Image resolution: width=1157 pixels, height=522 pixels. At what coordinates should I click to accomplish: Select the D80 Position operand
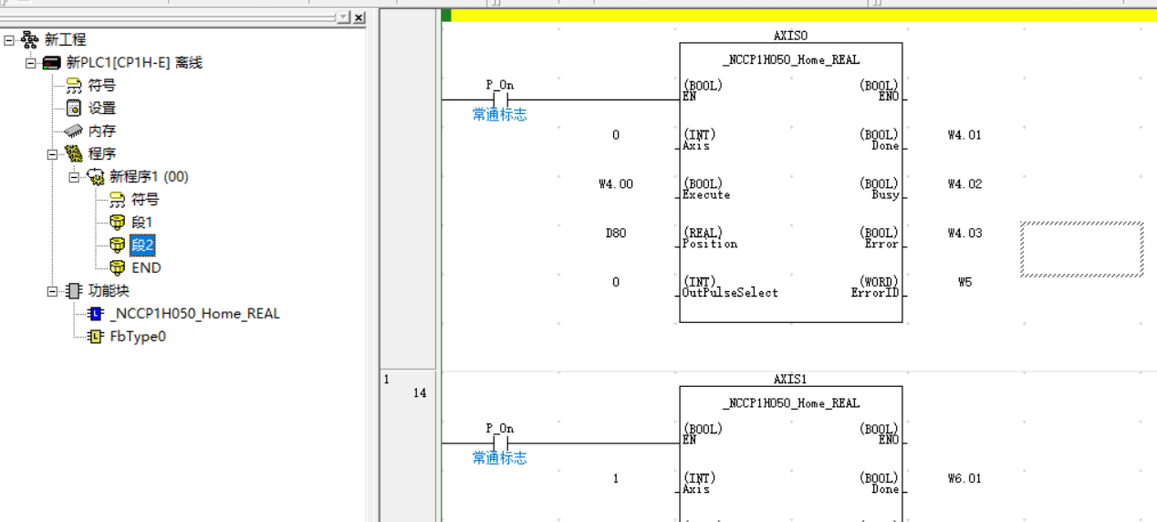pyautogui.click(x=616, y=234)
